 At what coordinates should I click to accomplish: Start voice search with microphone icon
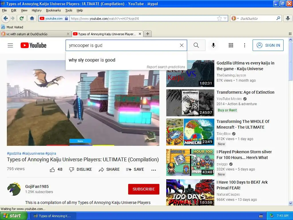click(x=213, y=45)
